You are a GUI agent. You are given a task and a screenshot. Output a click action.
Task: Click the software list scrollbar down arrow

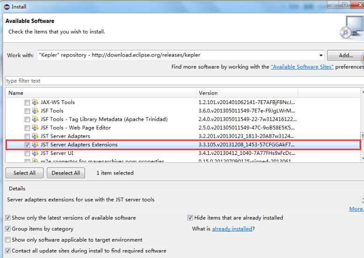pyautogui.click(x=363, y=159)
